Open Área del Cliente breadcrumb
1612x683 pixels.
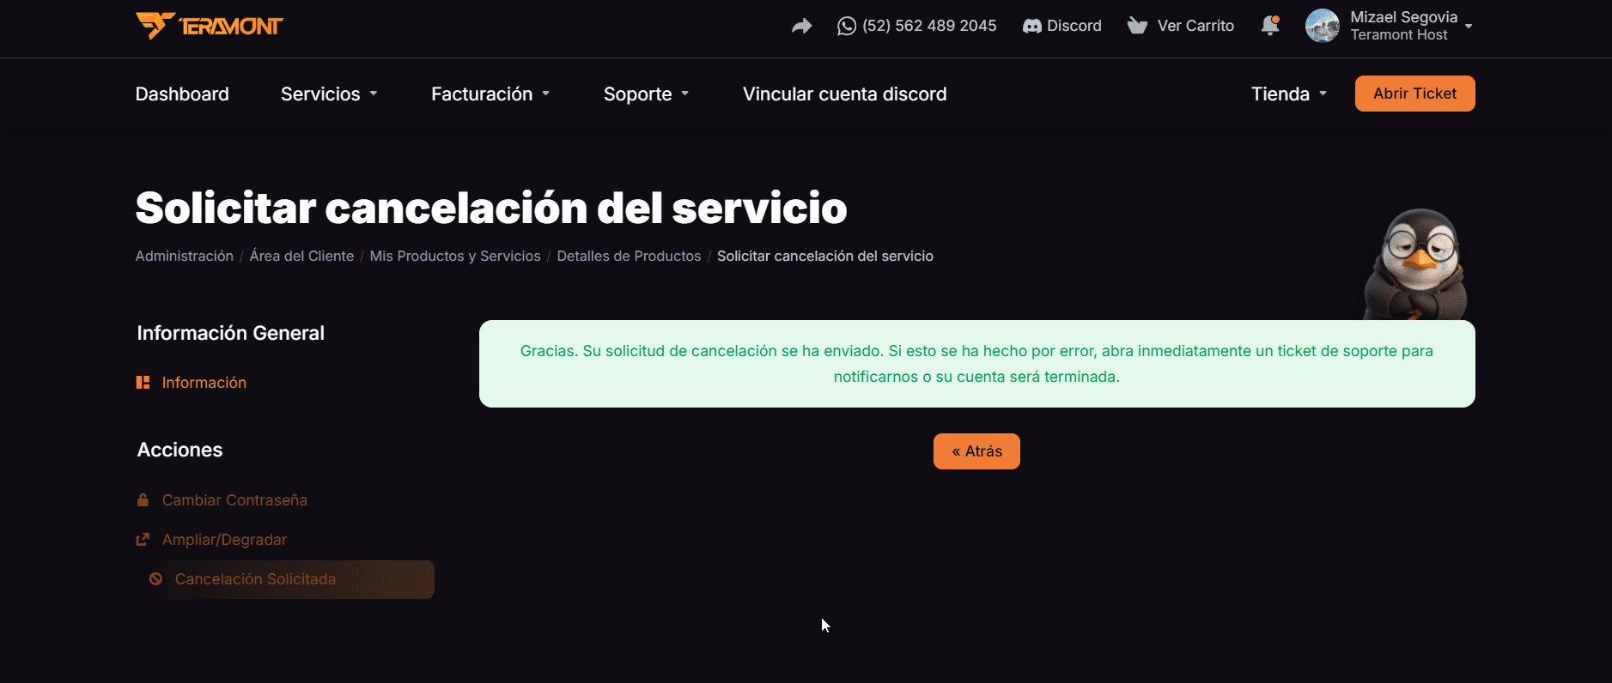(x=301, y=256)
